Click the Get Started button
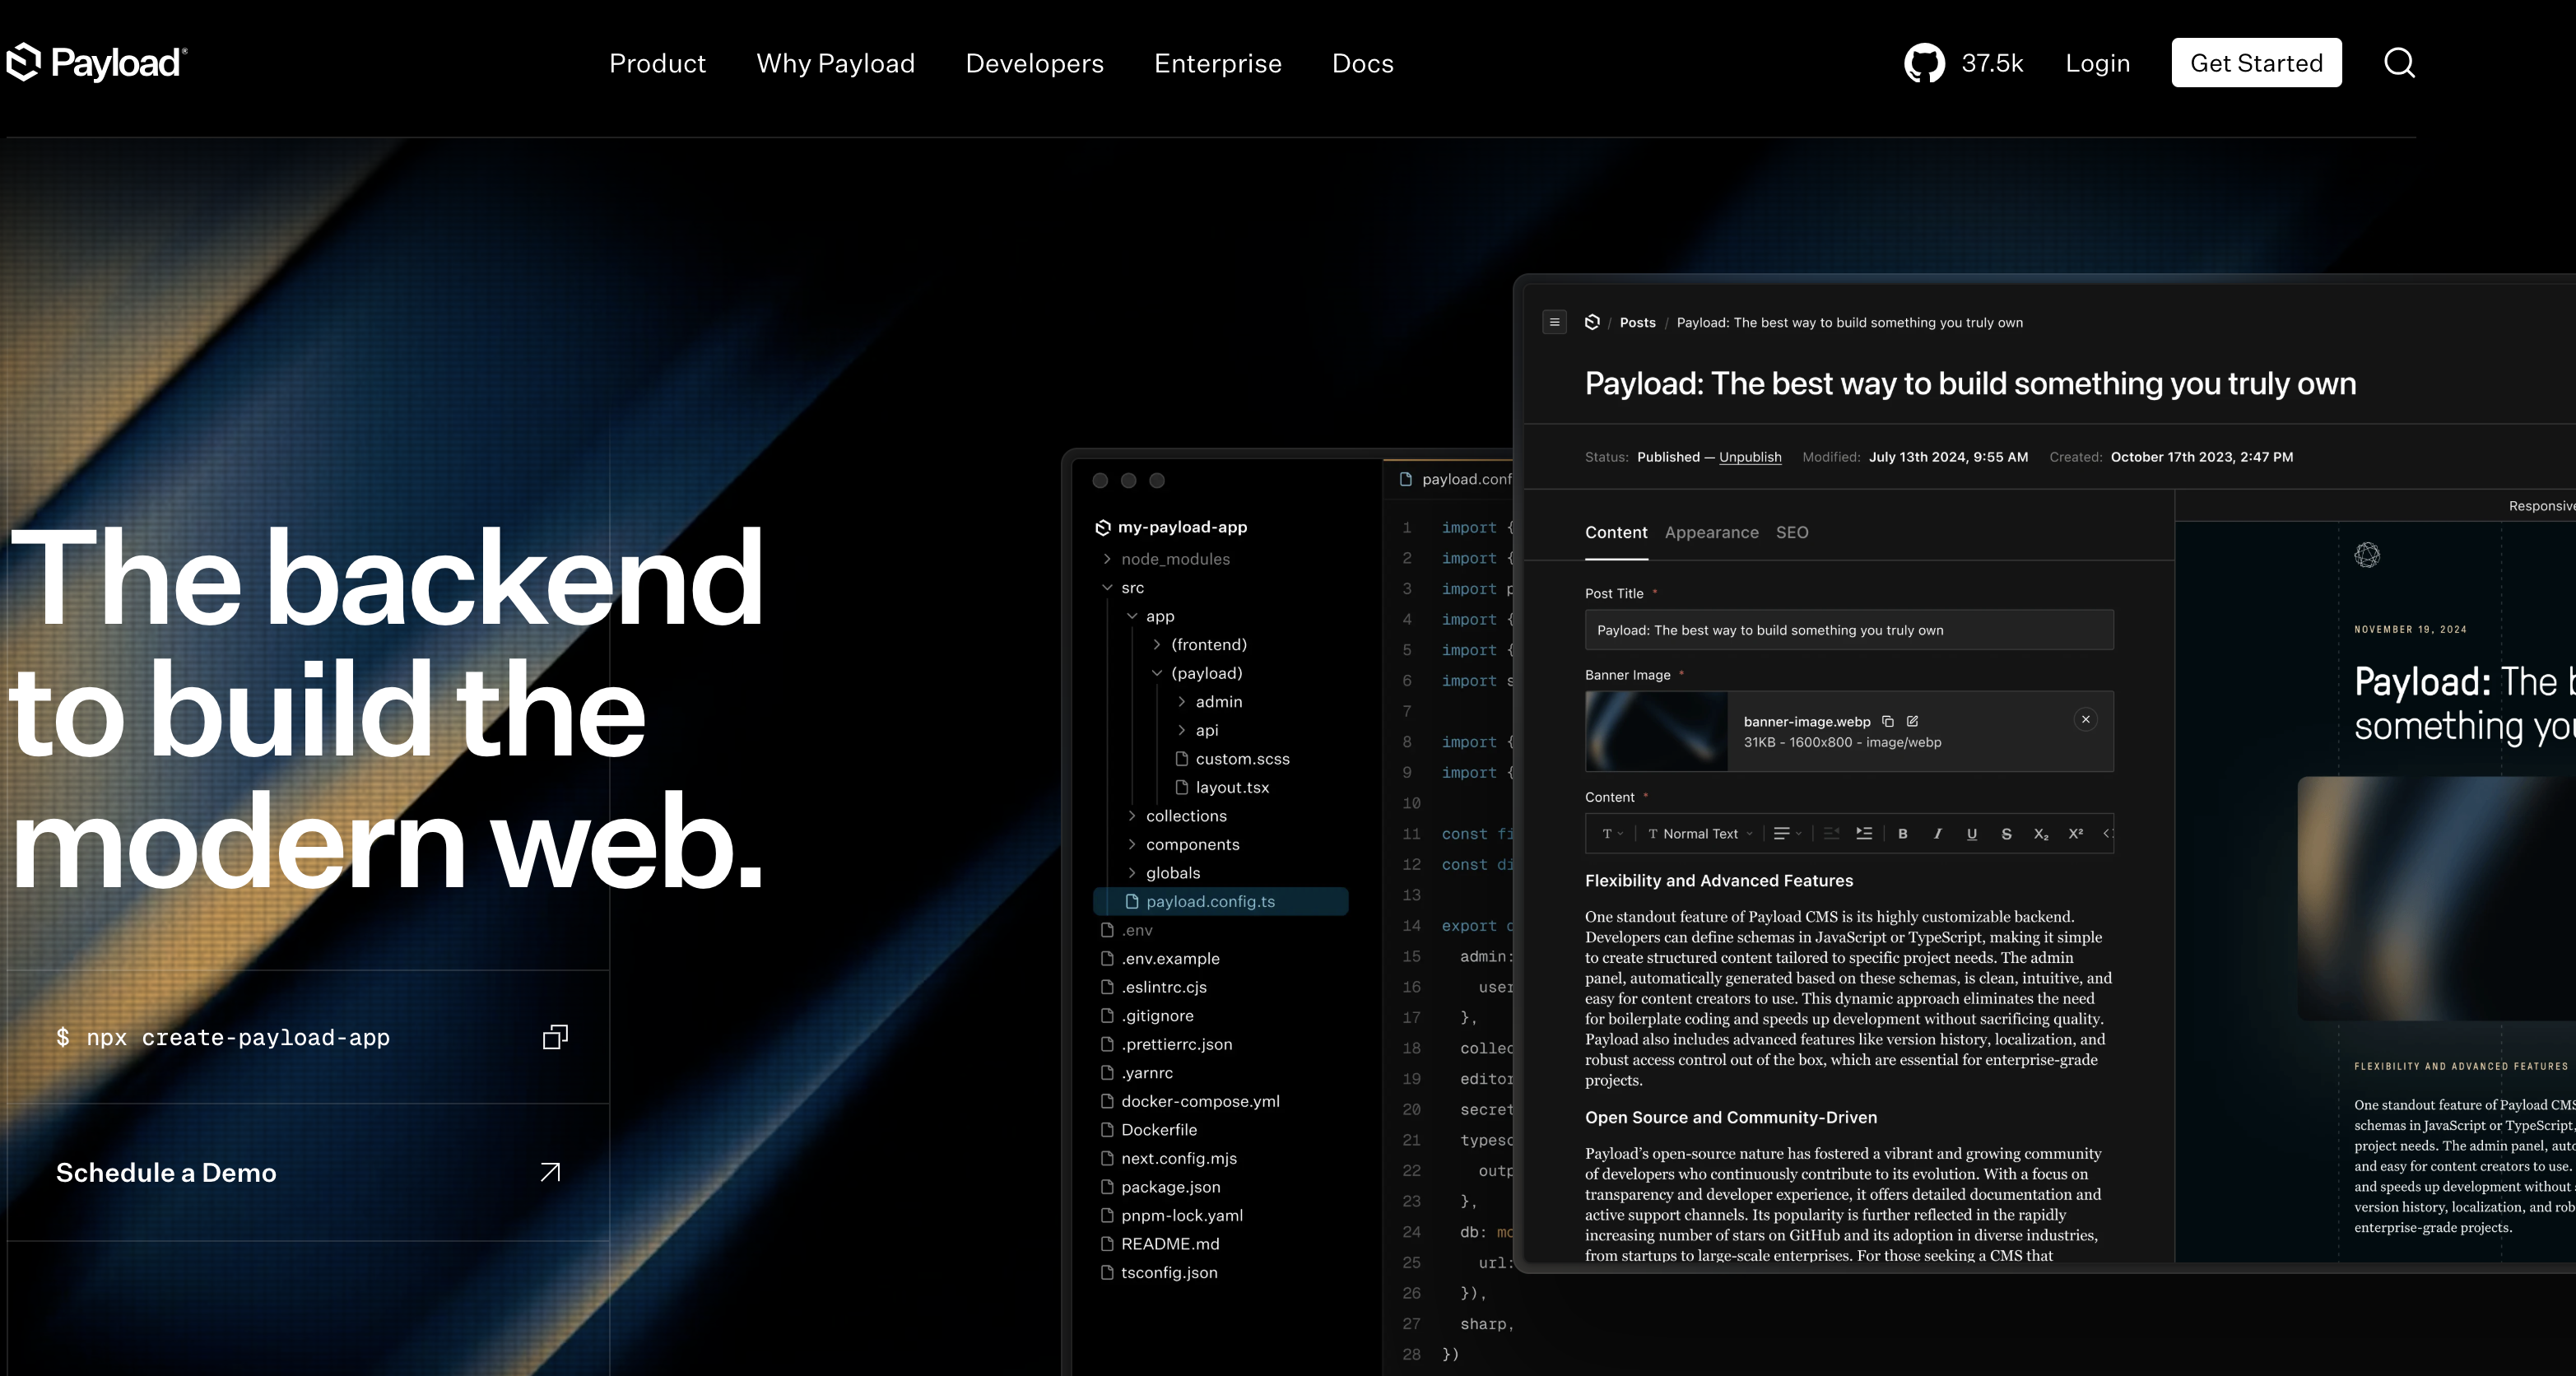 pos(2256,63)
